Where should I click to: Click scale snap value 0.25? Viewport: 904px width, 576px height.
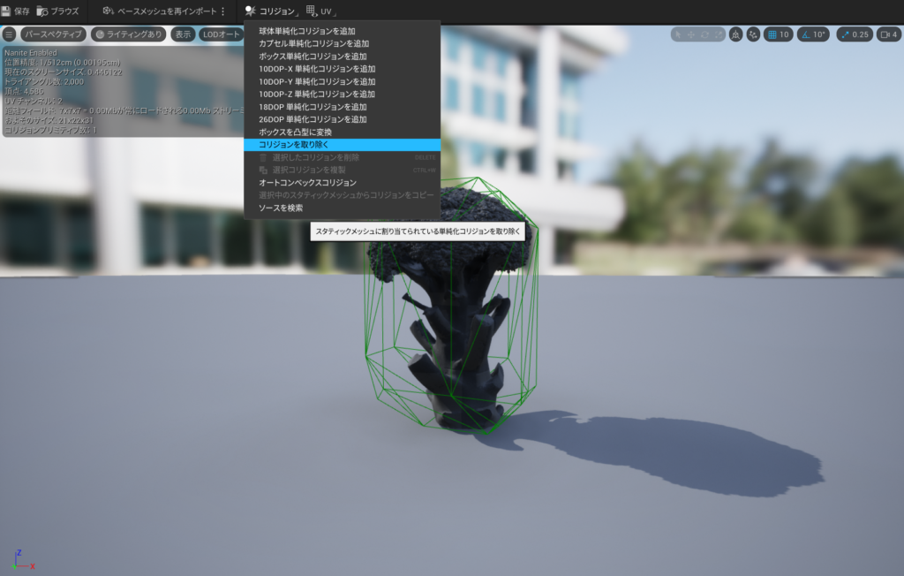pyautogui.click(x=860, y=34)
